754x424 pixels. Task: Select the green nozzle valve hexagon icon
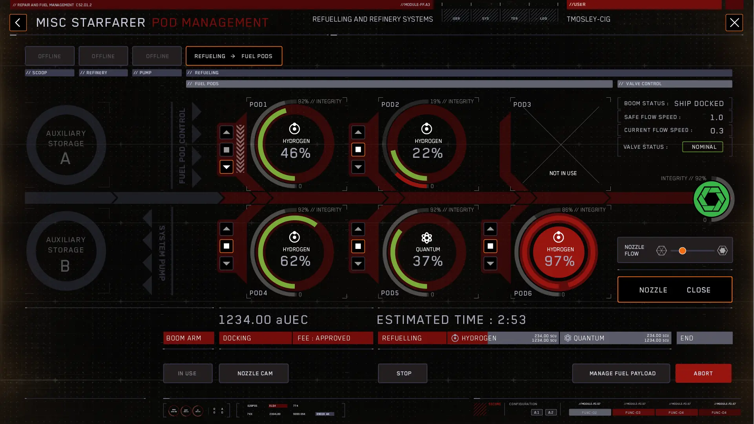pyautogui.click(x=712, y=199)
